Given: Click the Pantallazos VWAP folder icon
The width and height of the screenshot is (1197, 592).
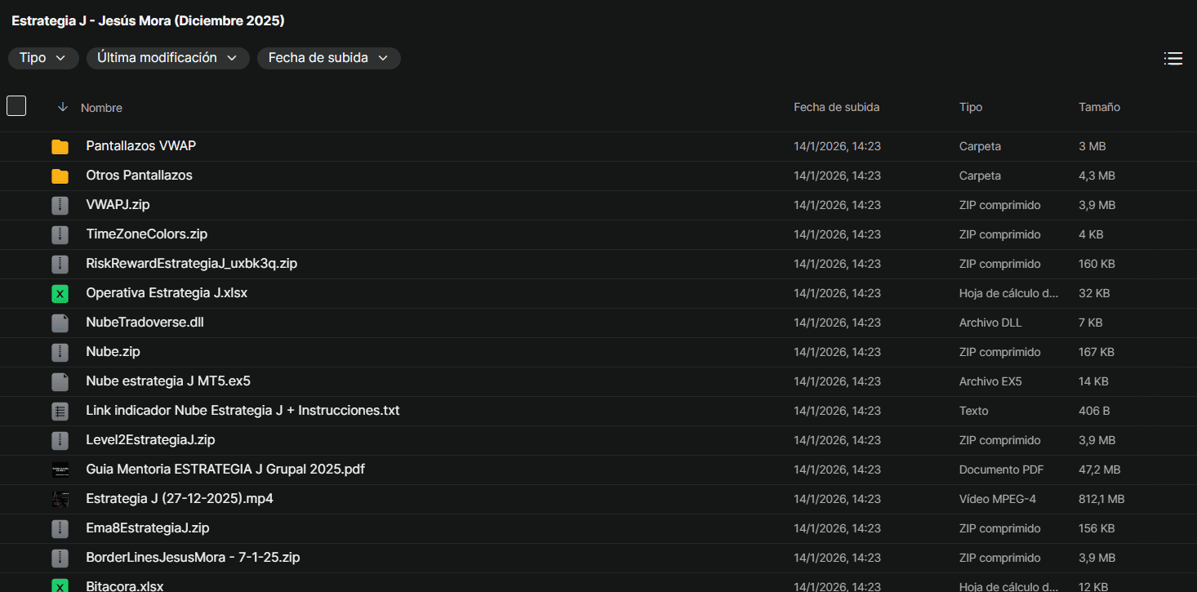Looking at the screenshot, I should [x=60, y=147].
